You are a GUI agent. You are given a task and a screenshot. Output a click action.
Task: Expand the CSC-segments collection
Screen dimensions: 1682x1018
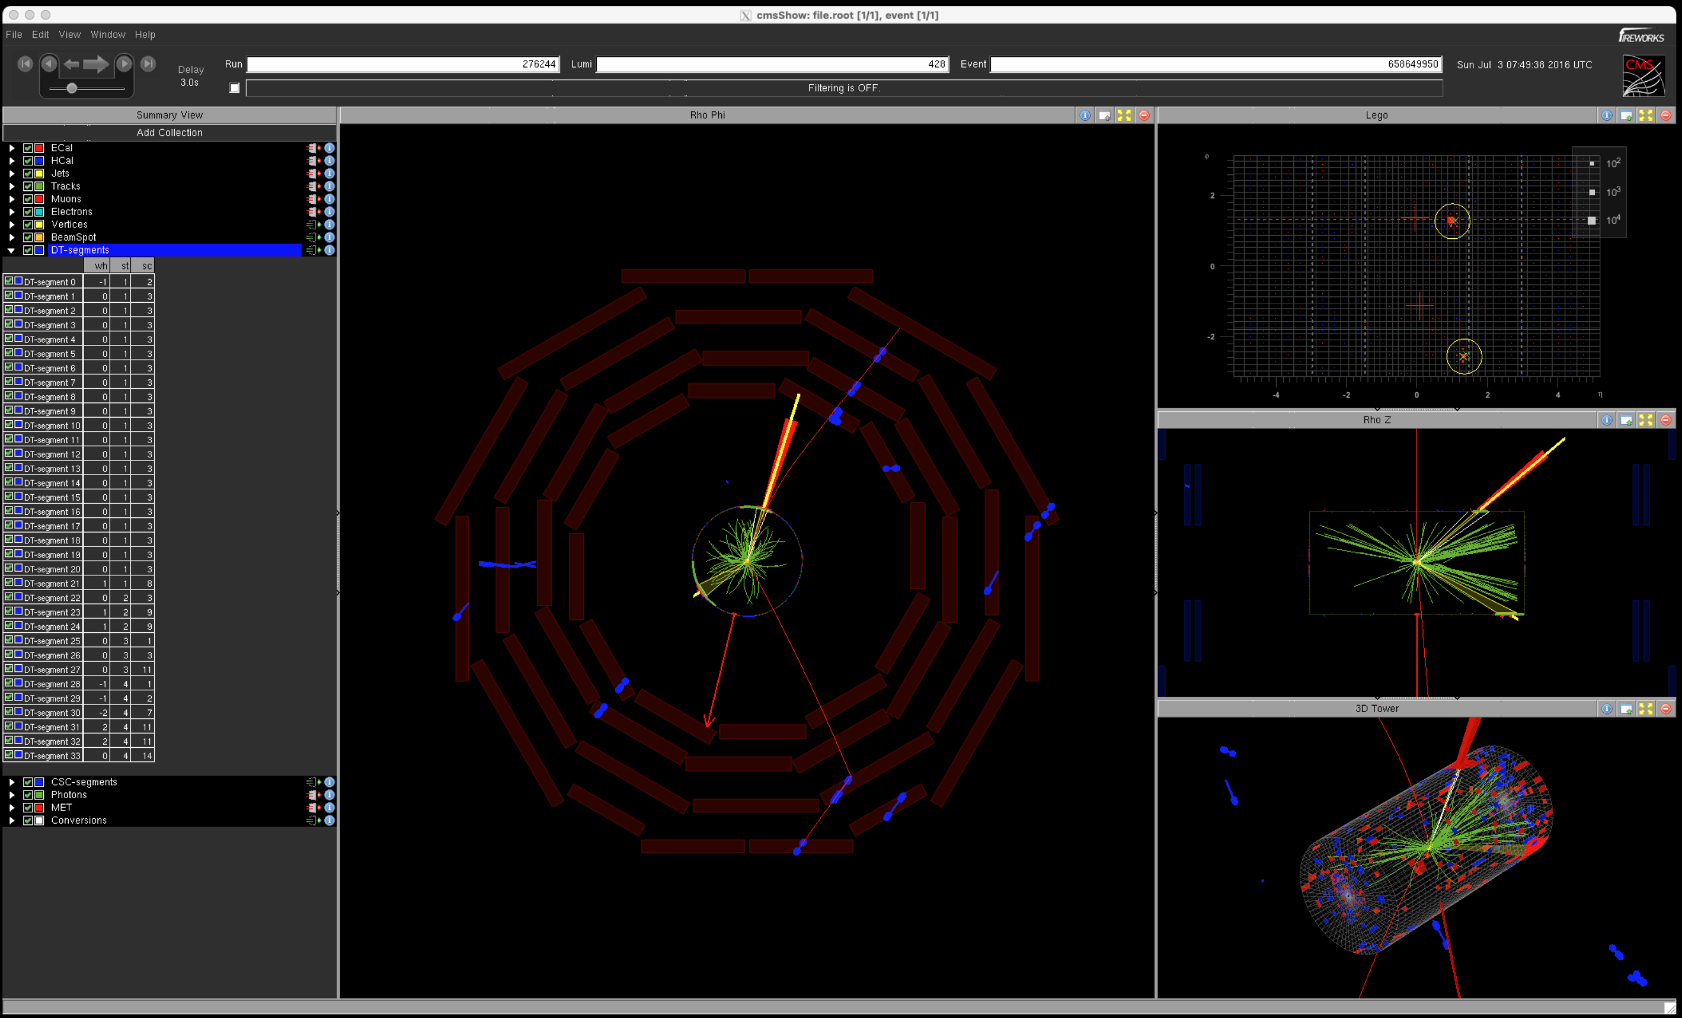tap(12, 782)
